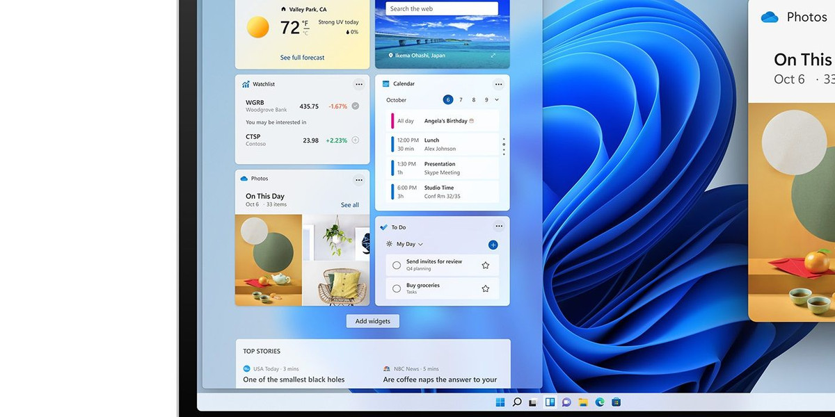Open Task View on the taskbar

click(x=532, y=402)
